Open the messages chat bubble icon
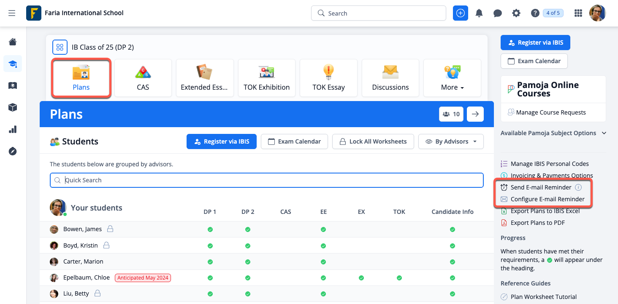Screen dimensions: 618x304 tap(498, 13)
